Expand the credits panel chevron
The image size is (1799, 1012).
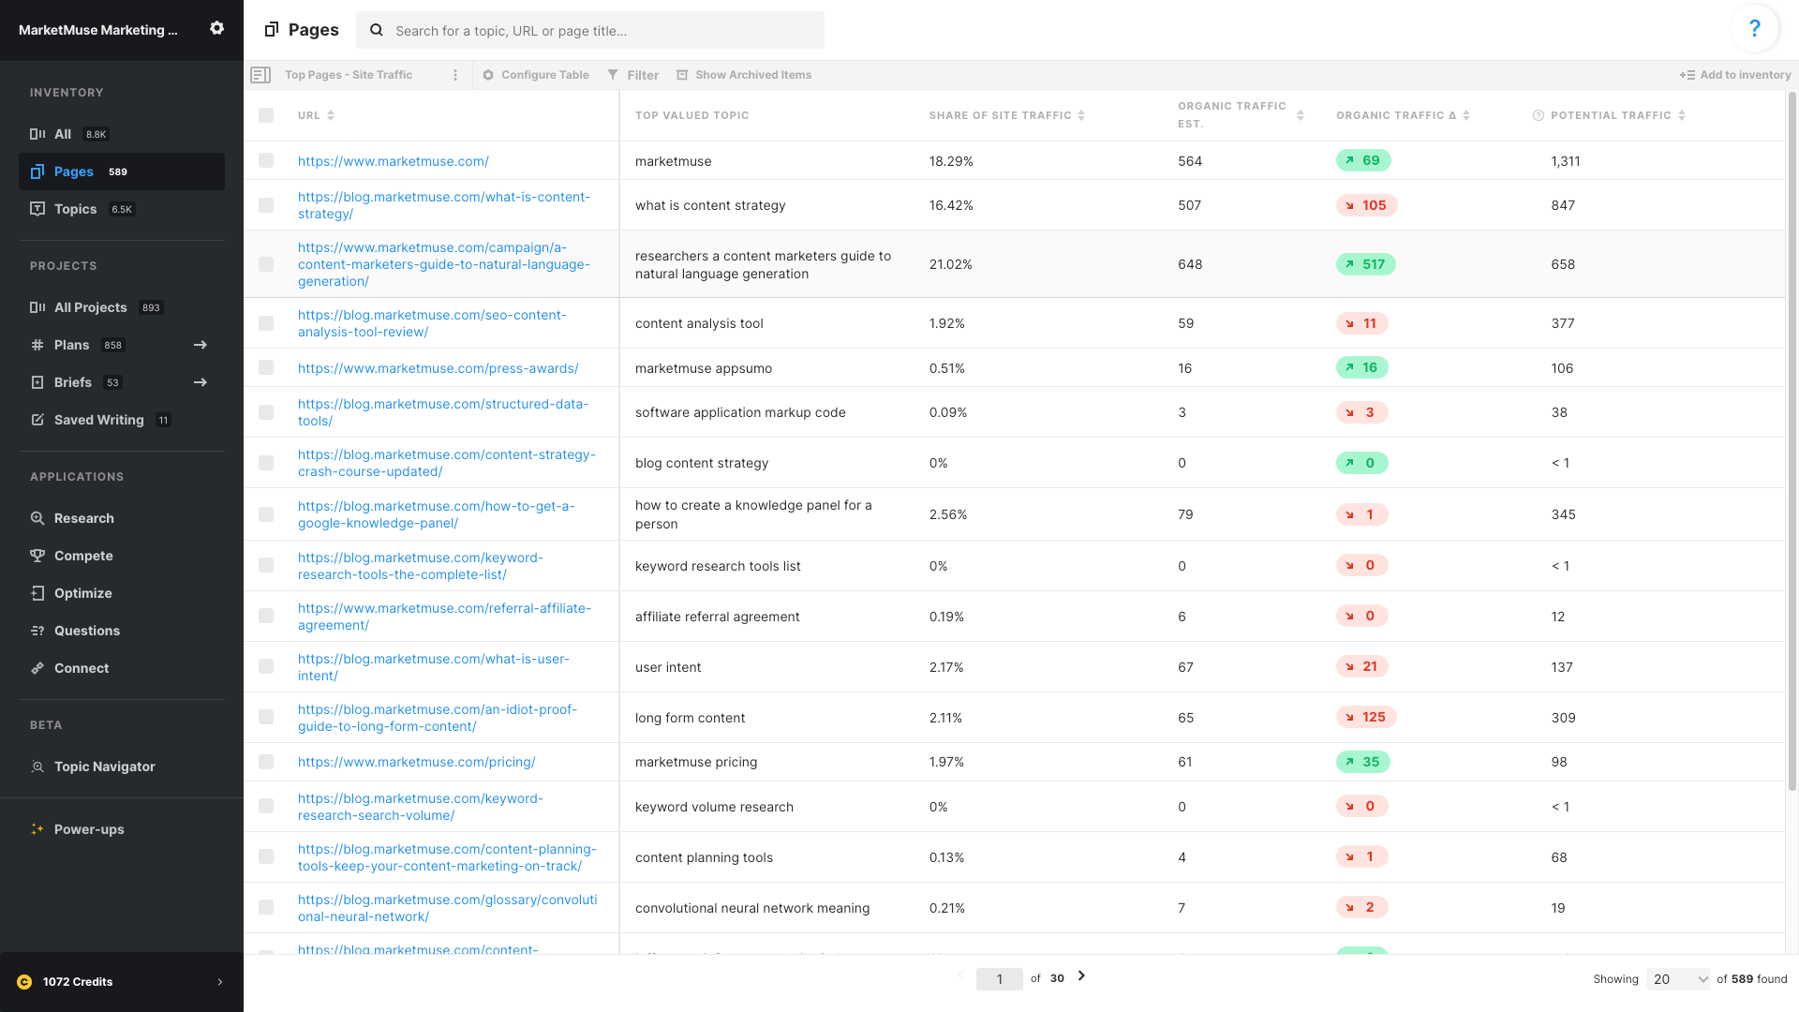pyautogui.click(x=220, y=982)
